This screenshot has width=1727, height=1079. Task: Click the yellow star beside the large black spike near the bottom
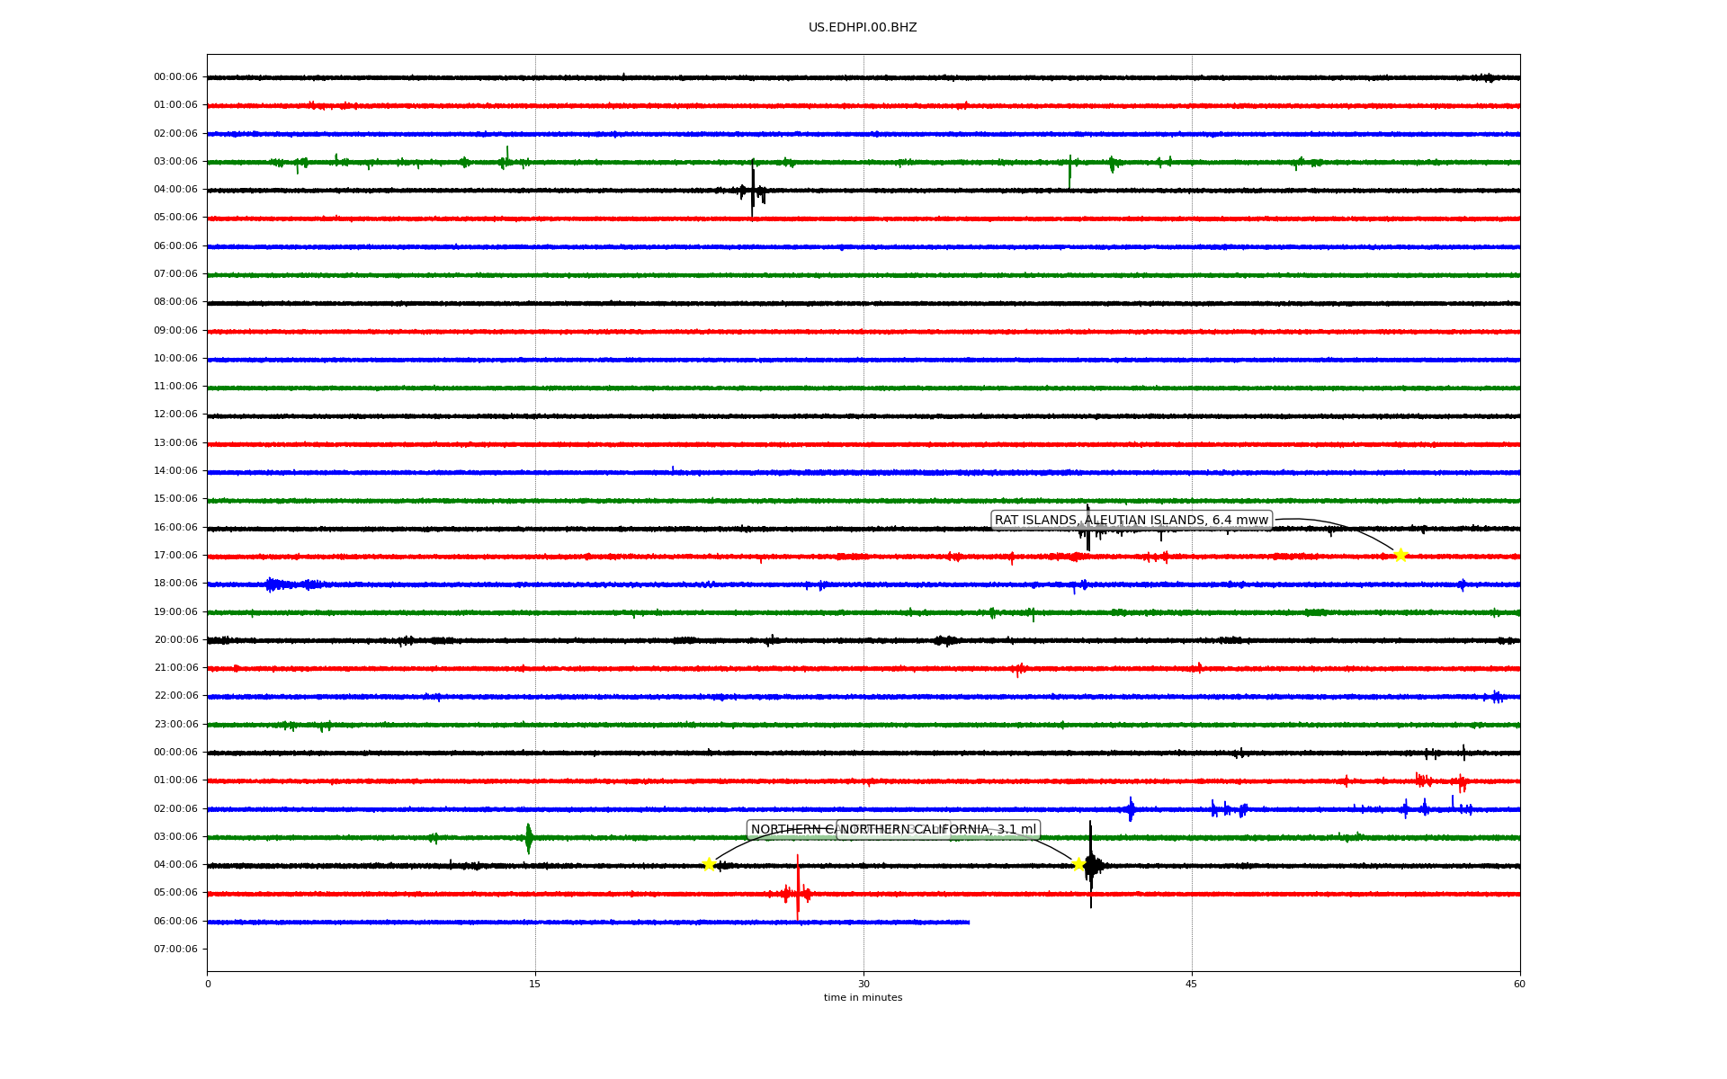(x=1078, y=864)
